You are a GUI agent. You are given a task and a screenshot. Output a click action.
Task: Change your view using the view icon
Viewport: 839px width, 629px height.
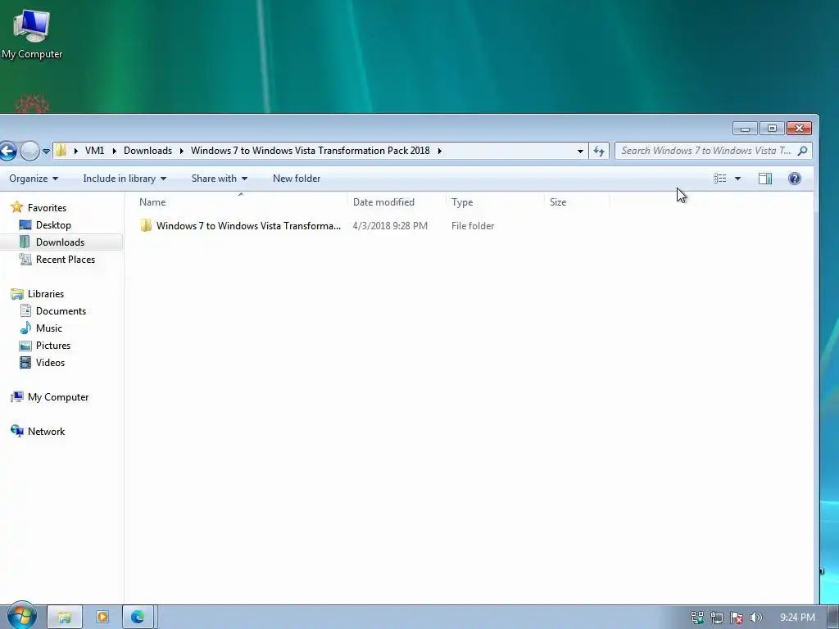point(720,179)
